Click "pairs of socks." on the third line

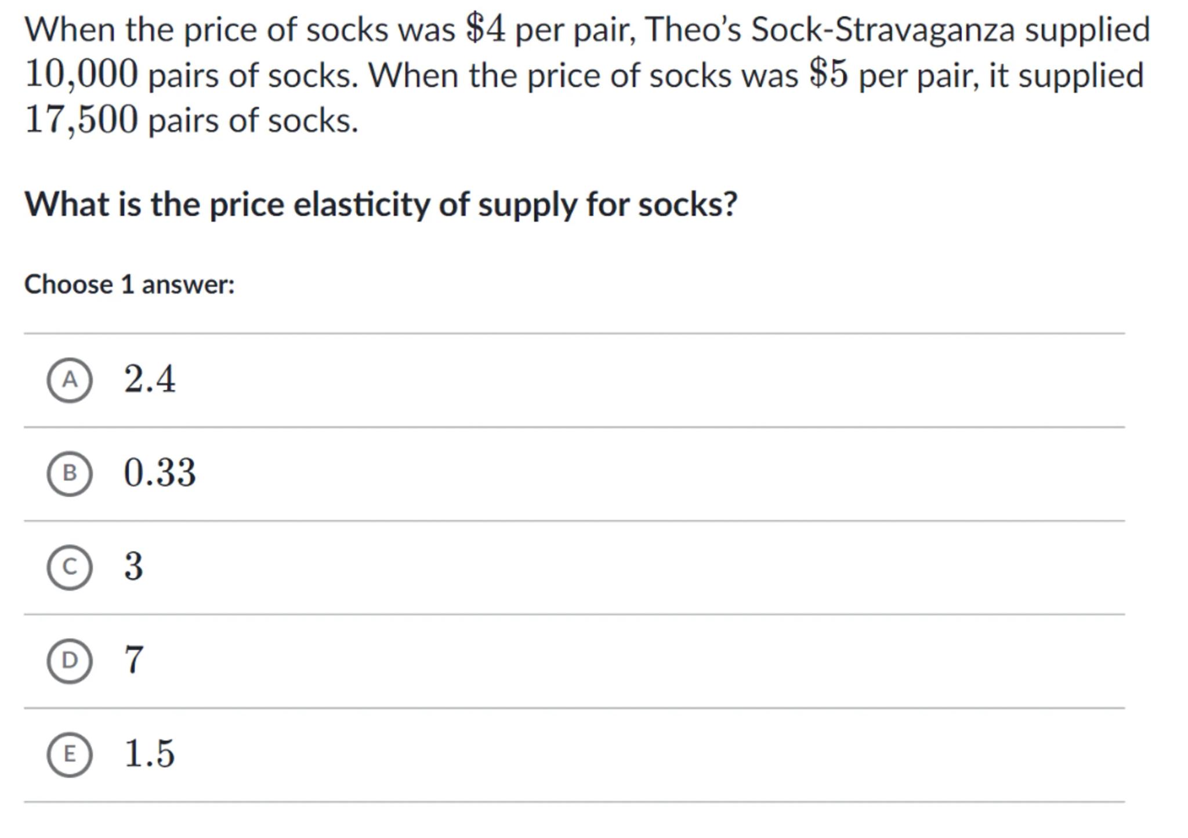click(253, 121)
